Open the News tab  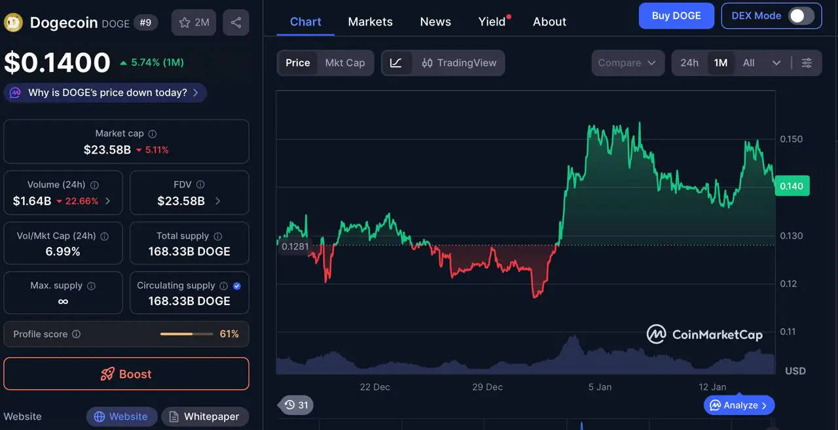click(x=435, y=22)
